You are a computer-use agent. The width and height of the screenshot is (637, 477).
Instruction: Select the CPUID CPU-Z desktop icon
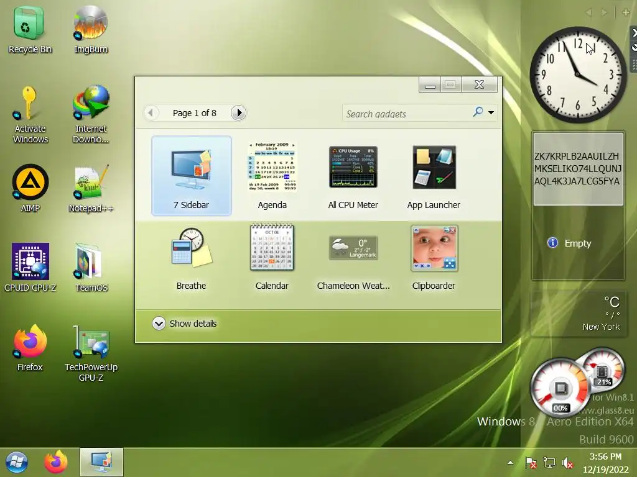(30, 268)
